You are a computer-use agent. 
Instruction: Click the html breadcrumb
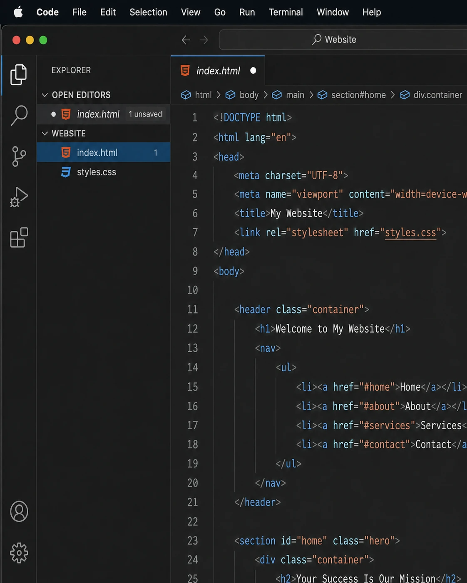(203, 95)
